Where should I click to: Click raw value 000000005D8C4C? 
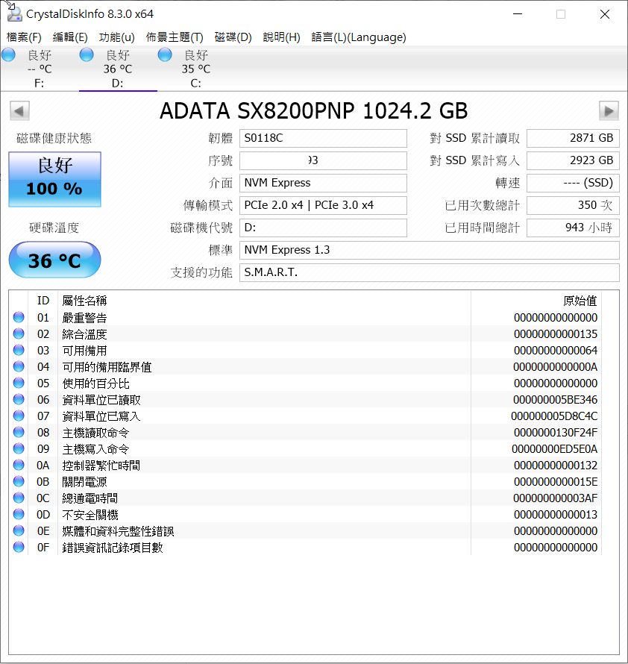click(554, 416)
